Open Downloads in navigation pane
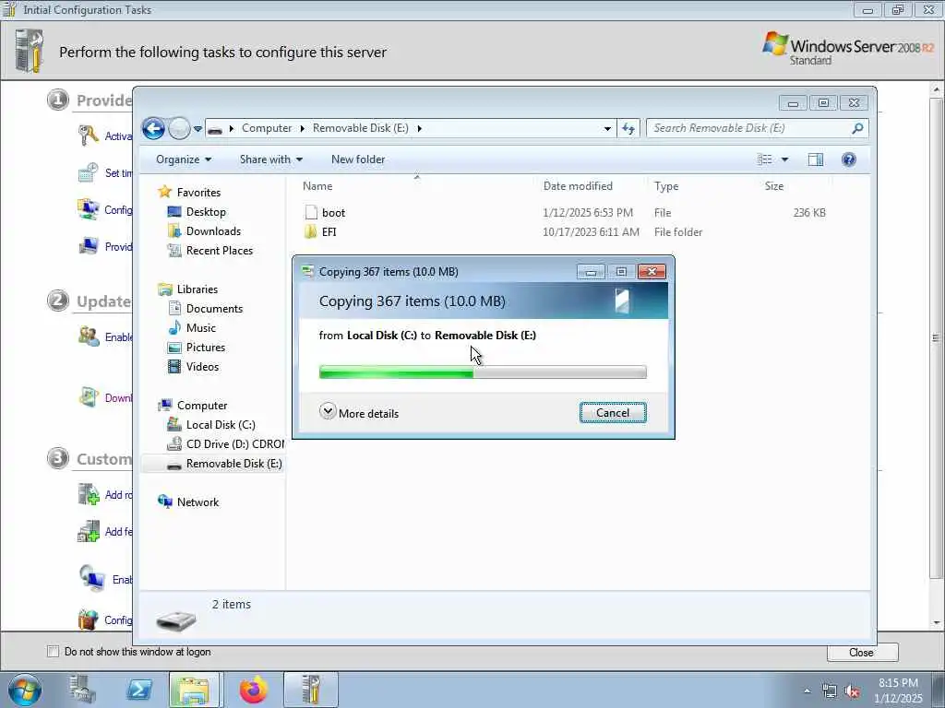Image resolution: width=945 pixels, height=708 pixels. 213,231
